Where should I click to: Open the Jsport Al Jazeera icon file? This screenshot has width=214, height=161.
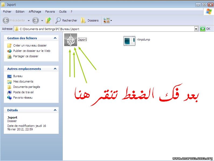71,40
